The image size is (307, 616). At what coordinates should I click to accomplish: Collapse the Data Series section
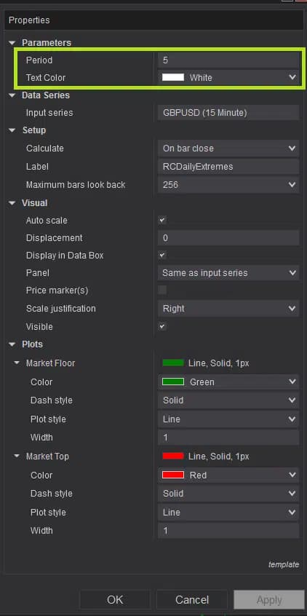point(12,95)
